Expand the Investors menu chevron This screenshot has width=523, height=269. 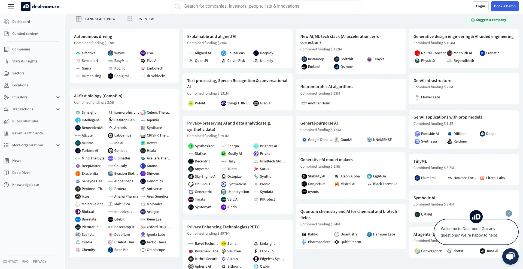(58, 97)
